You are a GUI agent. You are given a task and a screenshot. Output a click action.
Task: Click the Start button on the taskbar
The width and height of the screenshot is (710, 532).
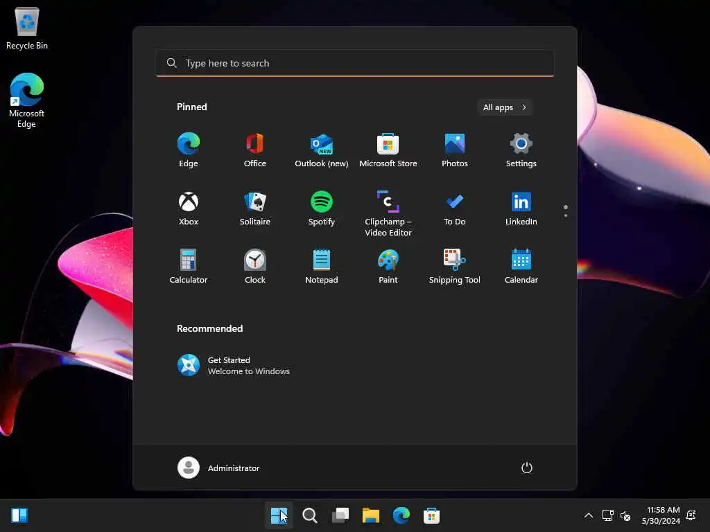click(x=279, y=515)
